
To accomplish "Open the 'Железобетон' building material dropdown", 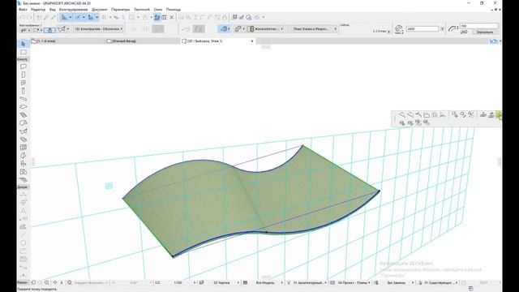I will [265, 29].
